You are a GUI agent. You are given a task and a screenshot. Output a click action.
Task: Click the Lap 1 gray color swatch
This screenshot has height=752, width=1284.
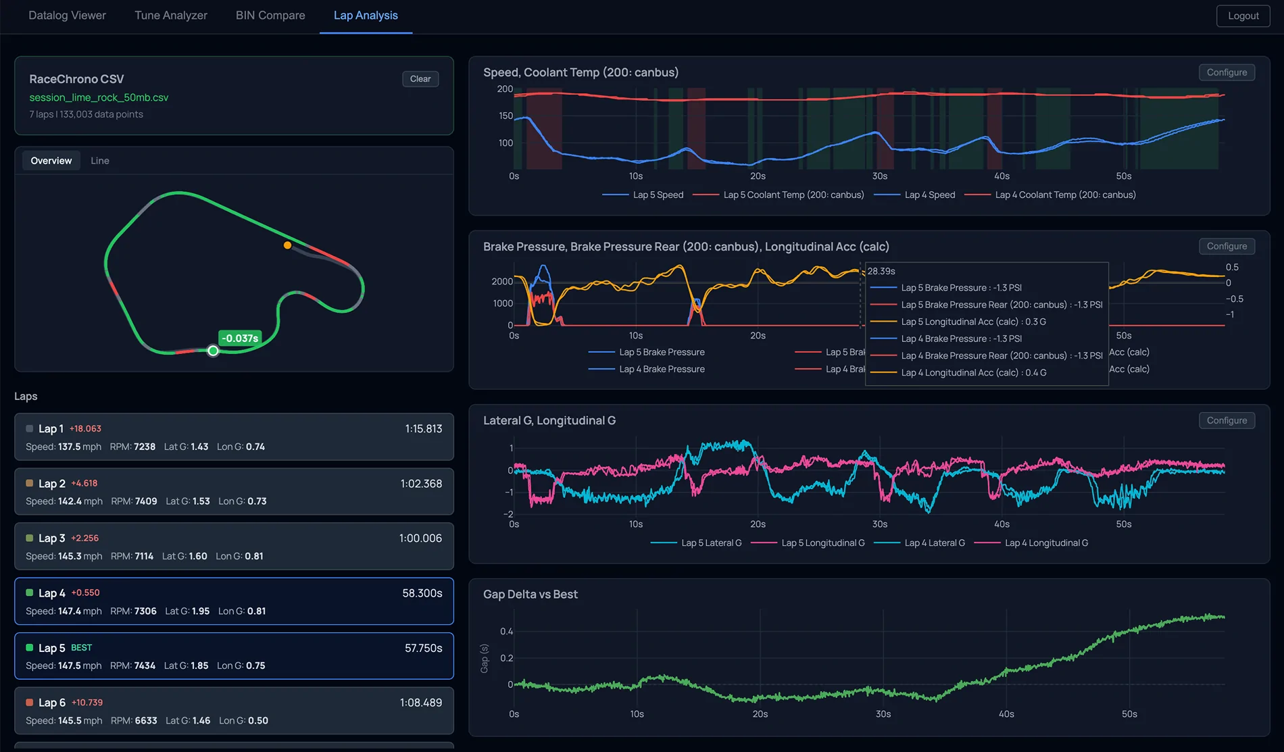point(30,428)
